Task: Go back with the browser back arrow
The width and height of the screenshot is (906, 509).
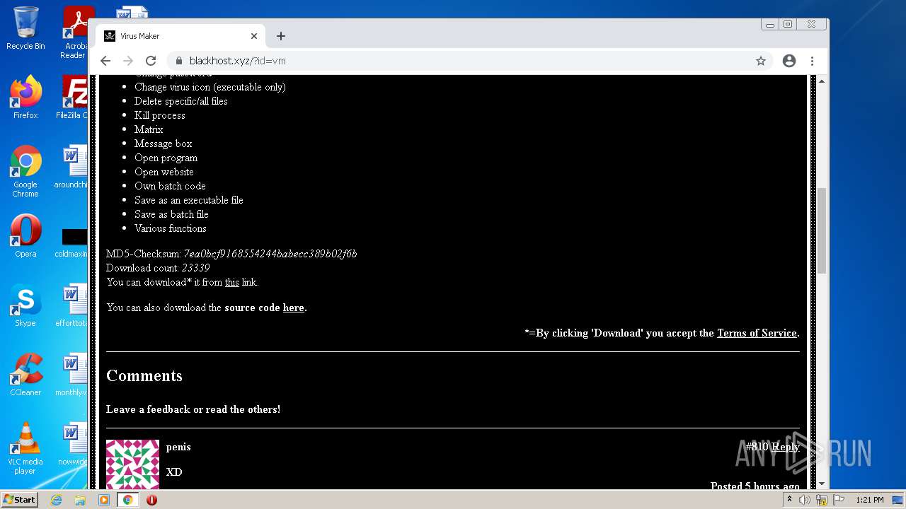Action: pyautogui.click(x=105, y=61)
